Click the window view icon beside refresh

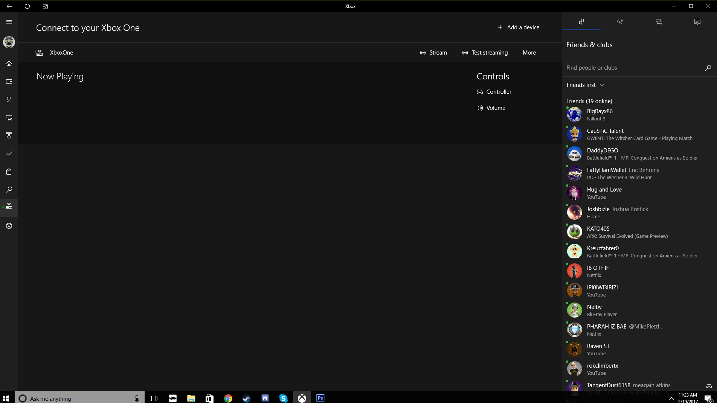[x=45, y=6]
